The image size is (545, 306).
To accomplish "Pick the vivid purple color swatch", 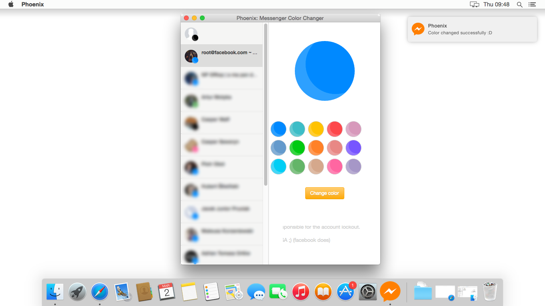I will tap(353, 148).
